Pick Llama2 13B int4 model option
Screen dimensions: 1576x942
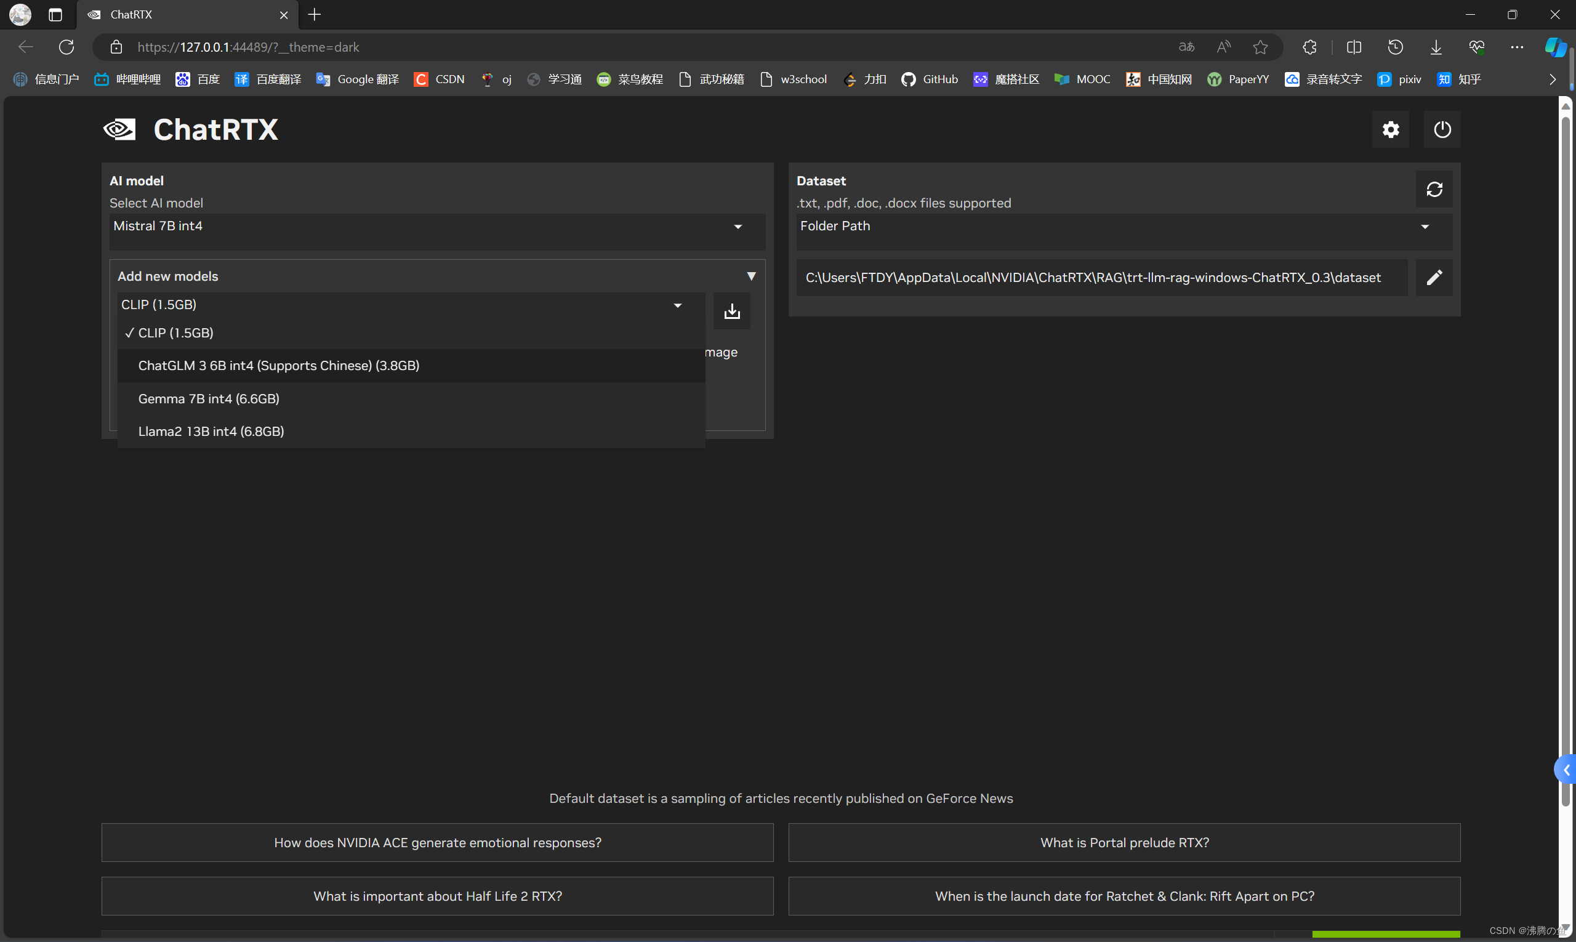211,432
